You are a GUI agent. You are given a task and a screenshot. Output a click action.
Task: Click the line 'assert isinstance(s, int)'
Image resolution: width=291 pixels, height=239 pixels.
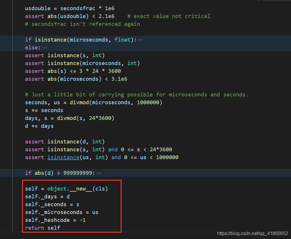[65, 55]
